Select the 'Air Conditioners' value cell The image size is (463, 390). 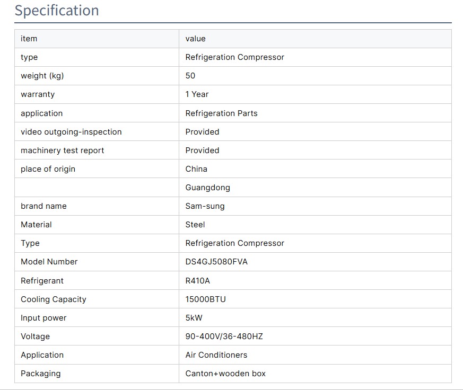[x=216, y=355]
